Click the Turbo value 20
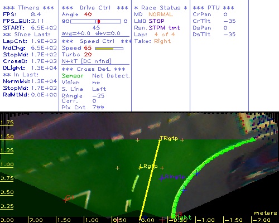This screenshot has height=223, width=279. (x=88, y=55)
